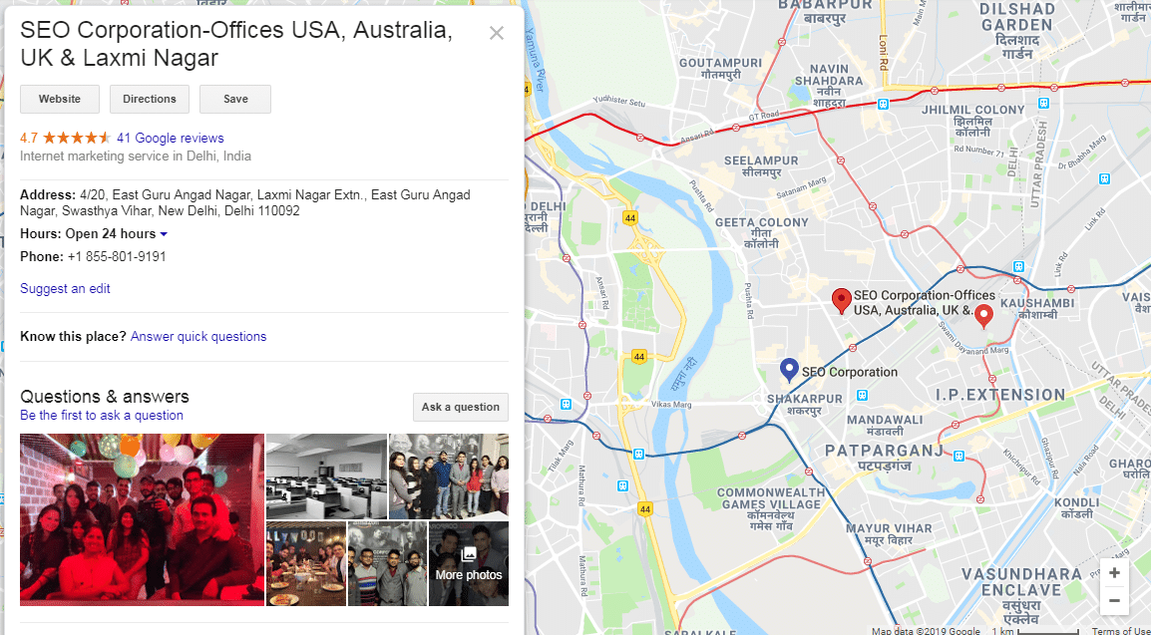Zoom in with the plus map button

(1114, 572)
